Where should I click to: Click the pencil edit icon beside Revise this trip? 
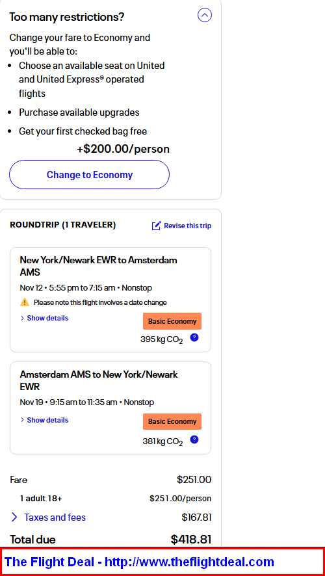coord(156,226)
